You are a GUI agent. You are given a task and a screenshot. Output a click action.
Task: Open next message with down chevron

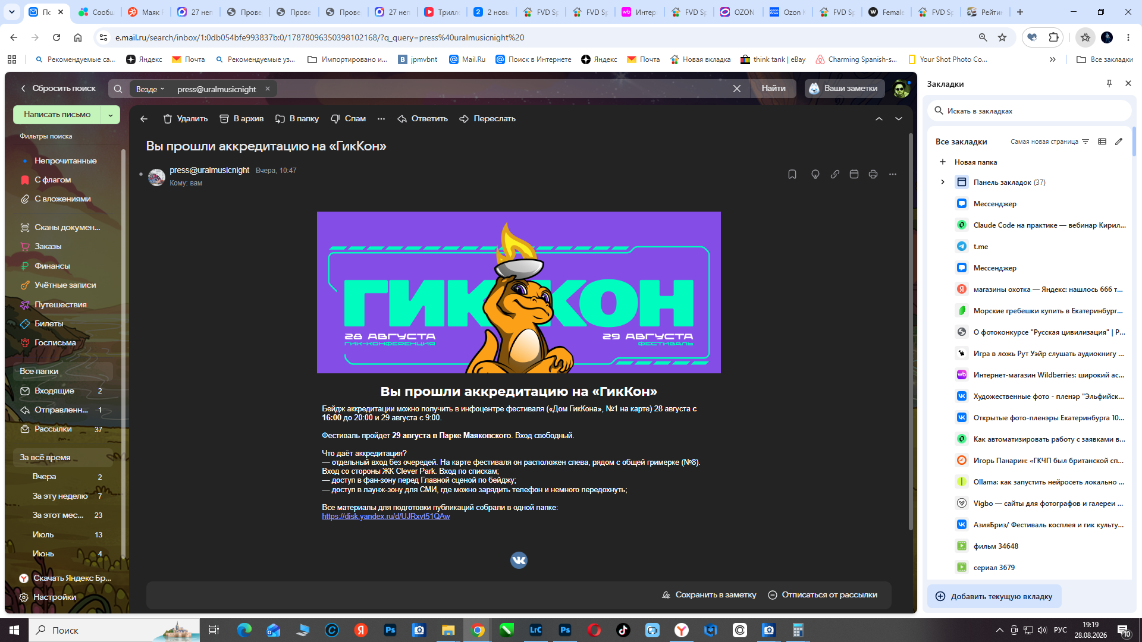899,119
